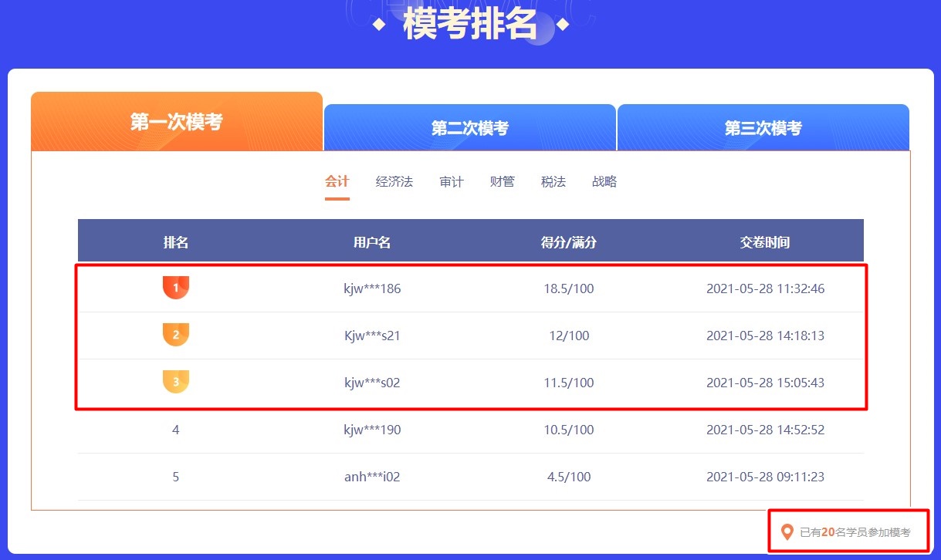
Task: Select the 财管 subject tab
Action: 502,180
